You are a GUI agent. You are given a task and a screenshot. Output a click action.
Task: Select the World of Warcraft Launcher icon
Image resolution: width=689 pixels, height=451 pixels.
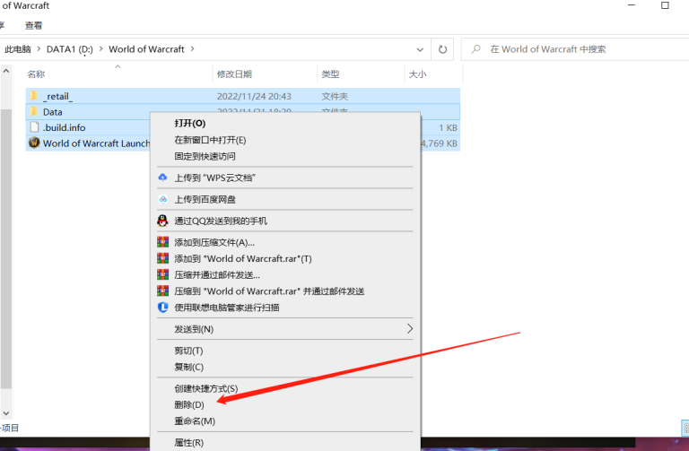(34, 143)
